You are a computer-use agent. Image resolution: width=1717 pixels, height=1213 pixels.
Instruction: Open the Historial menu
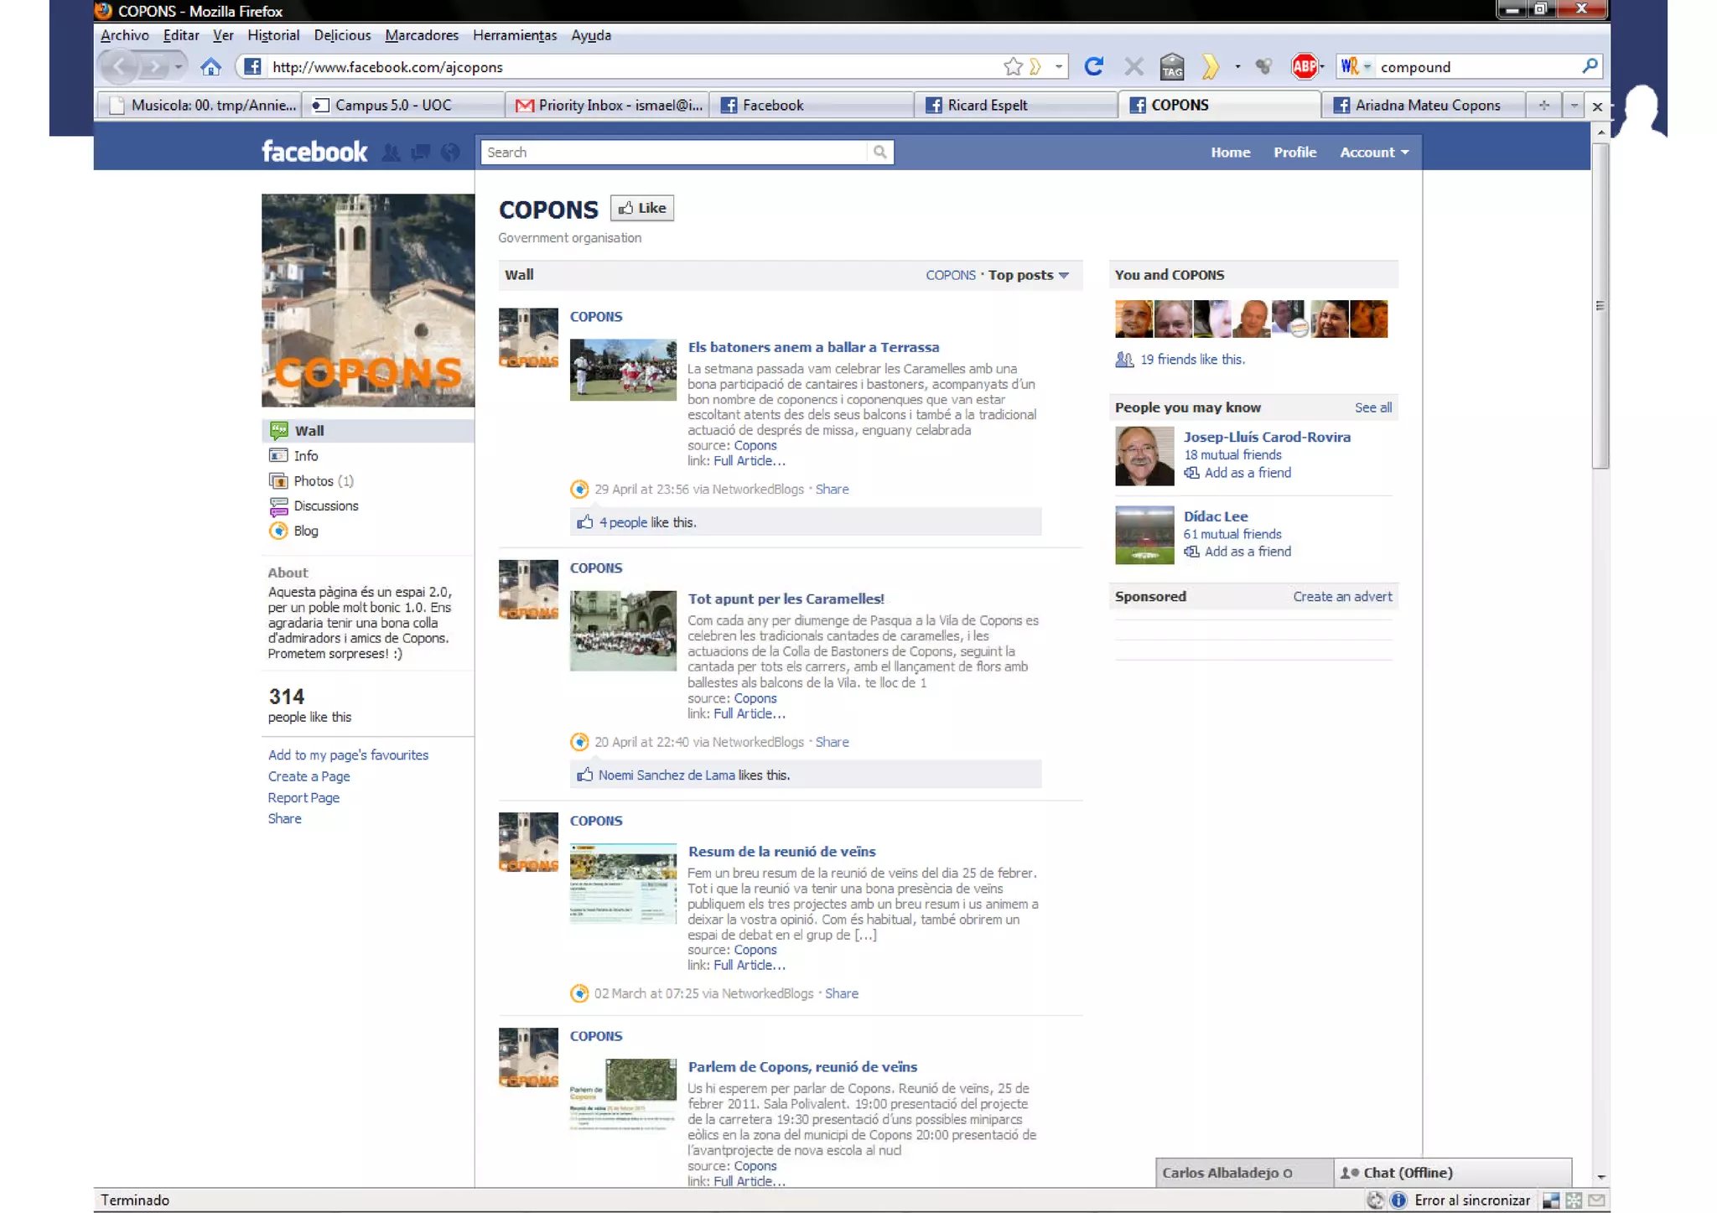(273, 35)
